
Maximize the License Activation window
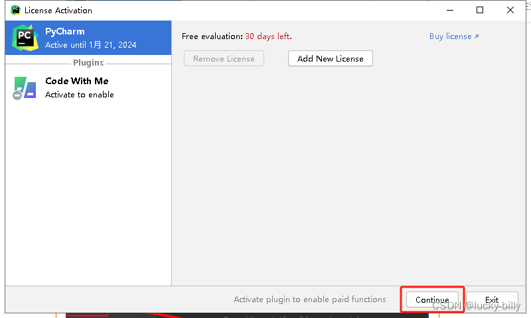coord(480,10)
